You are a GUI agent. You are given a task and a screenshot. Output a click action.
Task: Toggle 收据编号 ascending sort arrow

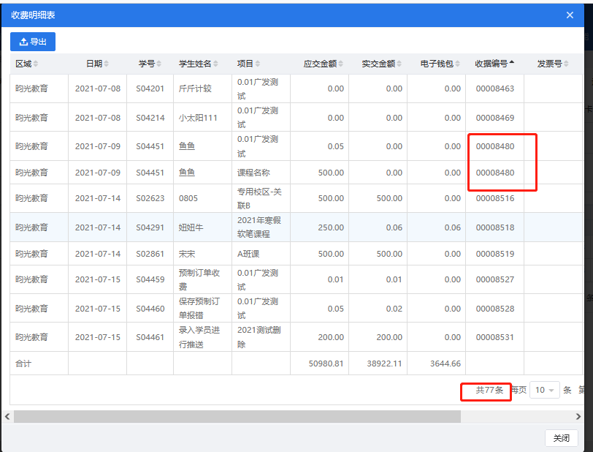point(512,61)
